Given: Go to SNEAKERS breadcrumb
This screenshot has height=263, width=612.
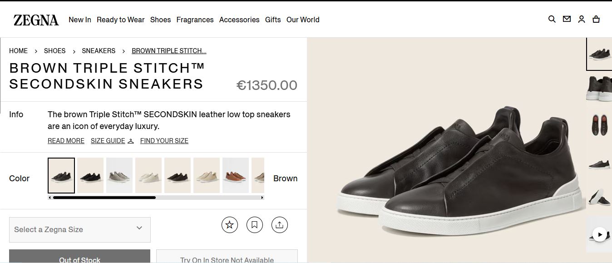Looking at the screenshot, I should point(99,51).
